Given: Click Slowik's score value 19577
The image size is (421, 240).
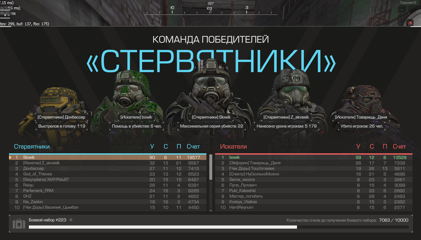Looking at the screenshot, I should tap(193, 157).
